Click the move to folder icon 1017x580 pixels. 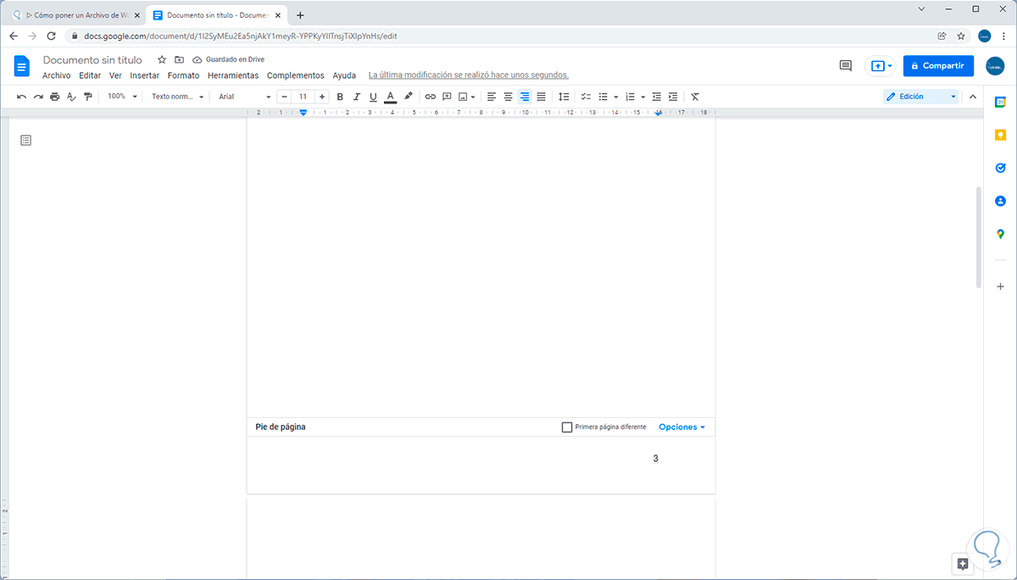[179, 60]
